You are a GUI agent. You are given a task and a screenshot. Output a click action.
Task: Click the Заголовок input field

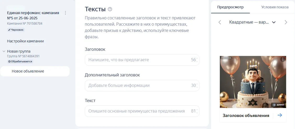coord(139,60)
